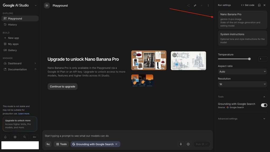The height and width of the screenshot is (152, 270).
Task: Click the plus new chat icon in the top bar
Action: click(x=201, y=6)
